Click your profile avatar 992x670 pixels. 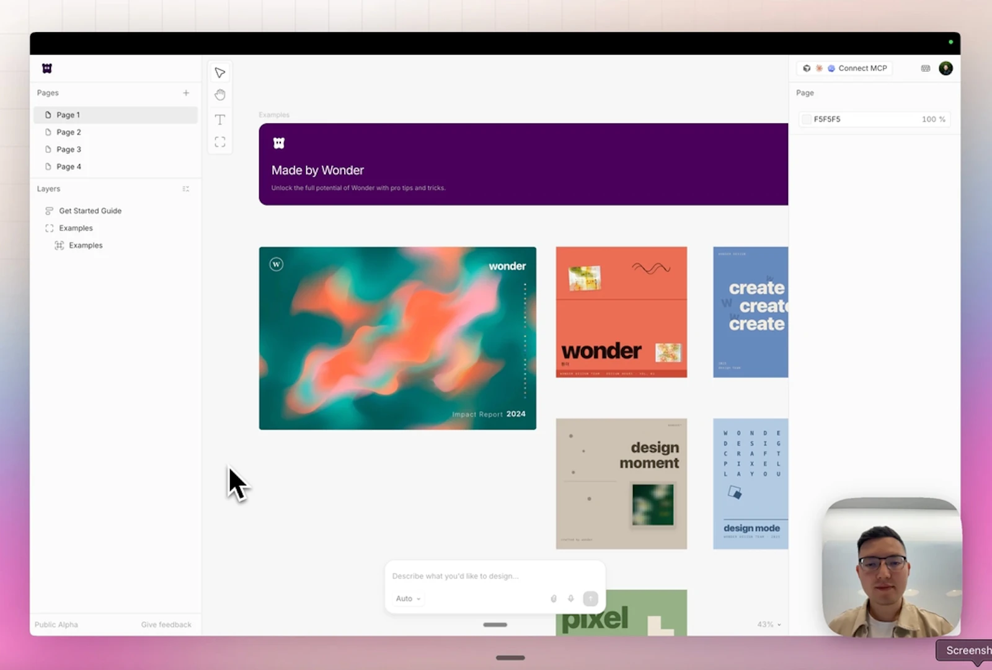pyautogui.click(x=945, y=68)
